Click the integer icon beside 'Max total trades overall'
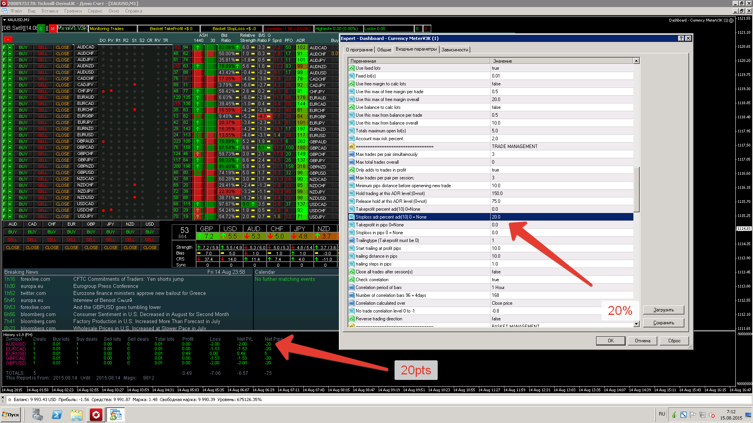 click(352, 162)
